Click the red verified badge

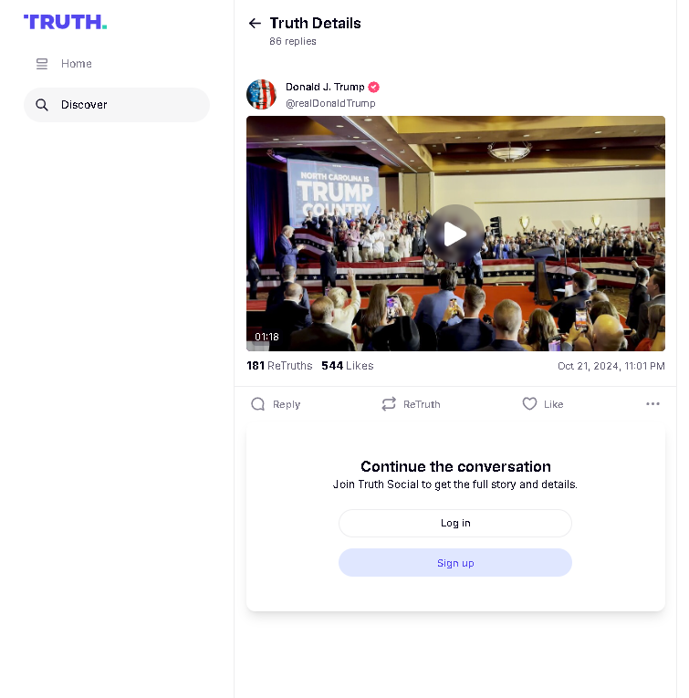coord(374,87)
